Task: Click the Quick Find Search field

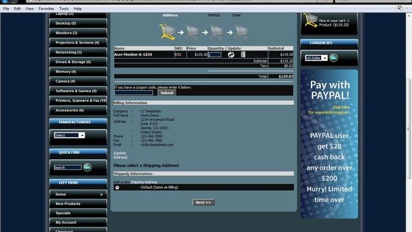Action: click(x=68, y=168)
